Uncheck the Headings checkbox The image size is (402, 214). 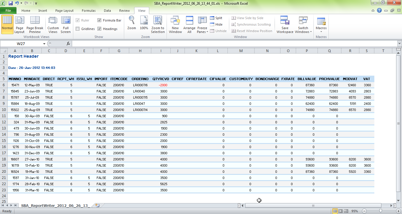coord(99,29)
